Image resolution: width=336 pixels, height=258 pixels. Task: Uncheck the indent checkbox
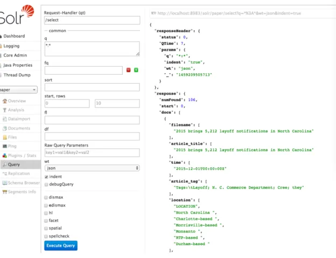(x=46, y=177)
